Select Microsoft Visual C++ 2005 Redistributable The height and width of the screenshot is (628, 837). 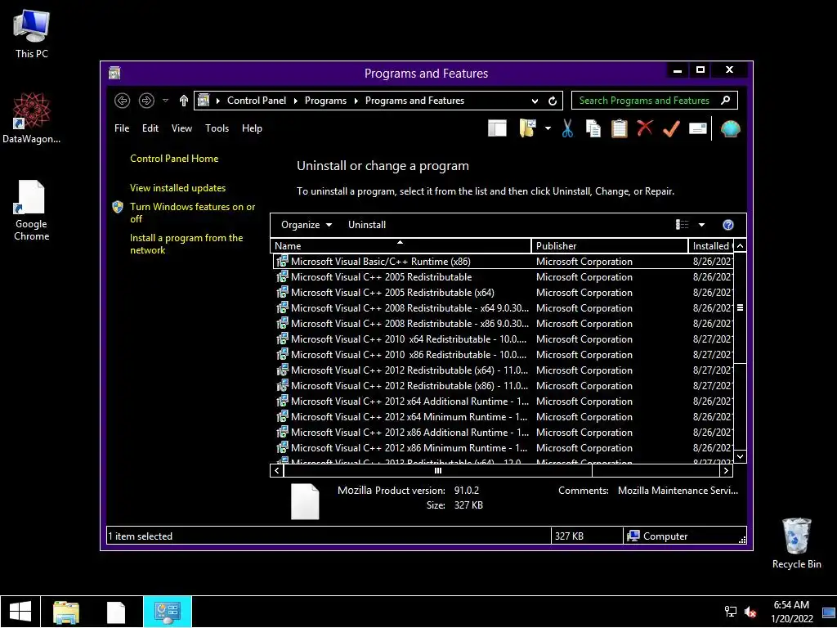click(x=503, y=276)
